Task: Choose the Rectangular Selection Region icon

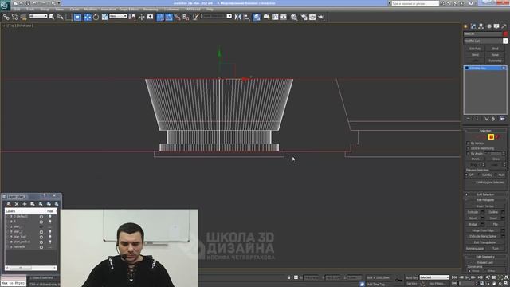Action: [x=69, y=17]
